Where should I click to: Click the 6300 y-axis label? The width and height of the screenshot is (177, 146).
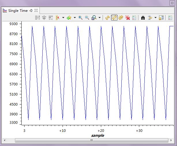pyautogui.click(x=14, y=74)
